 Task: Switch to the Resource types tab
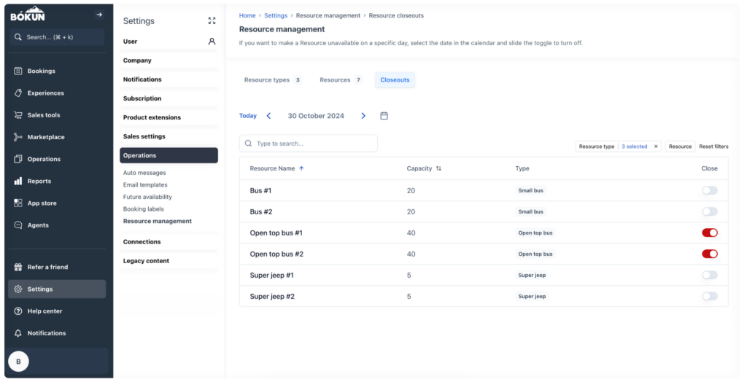coord(273,80)
